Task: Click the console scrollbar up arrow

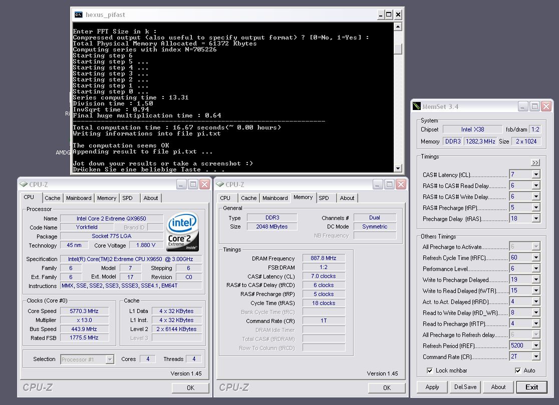Action: click(398, 26)
